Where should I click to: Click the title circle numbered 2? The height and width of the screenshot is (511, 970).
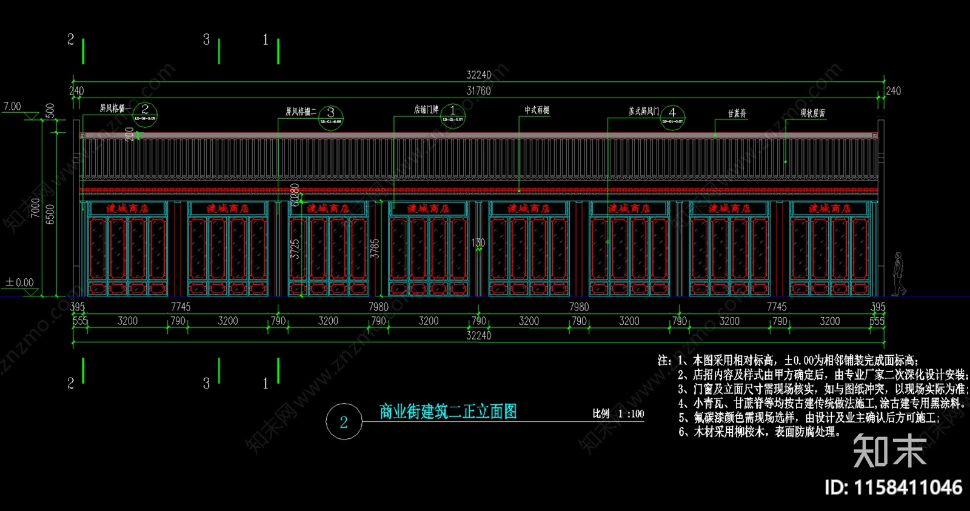(344, 422)
